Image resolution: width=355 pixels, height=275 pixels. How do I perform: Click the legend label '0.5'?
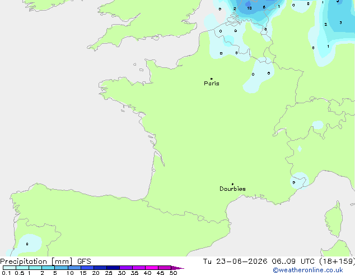[x=20, y=273]
